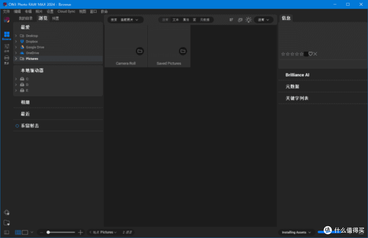This screenshot has height=238, width=368.
Task: Select the 文本 filter option
Action: coord(175,20)
